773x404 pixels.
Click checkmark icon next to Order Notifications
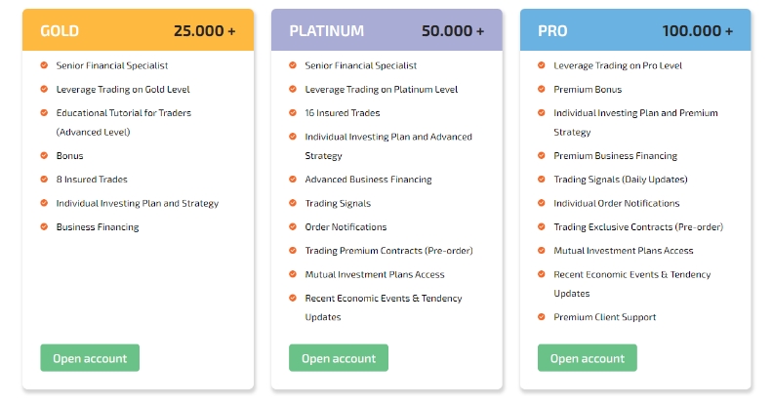293,227
